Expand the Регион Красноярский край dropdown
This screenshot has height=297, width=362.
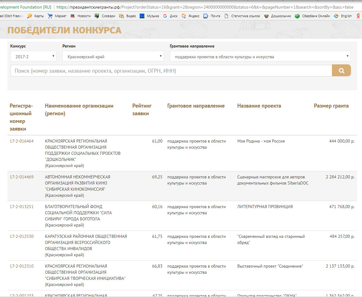pos(113,56)
